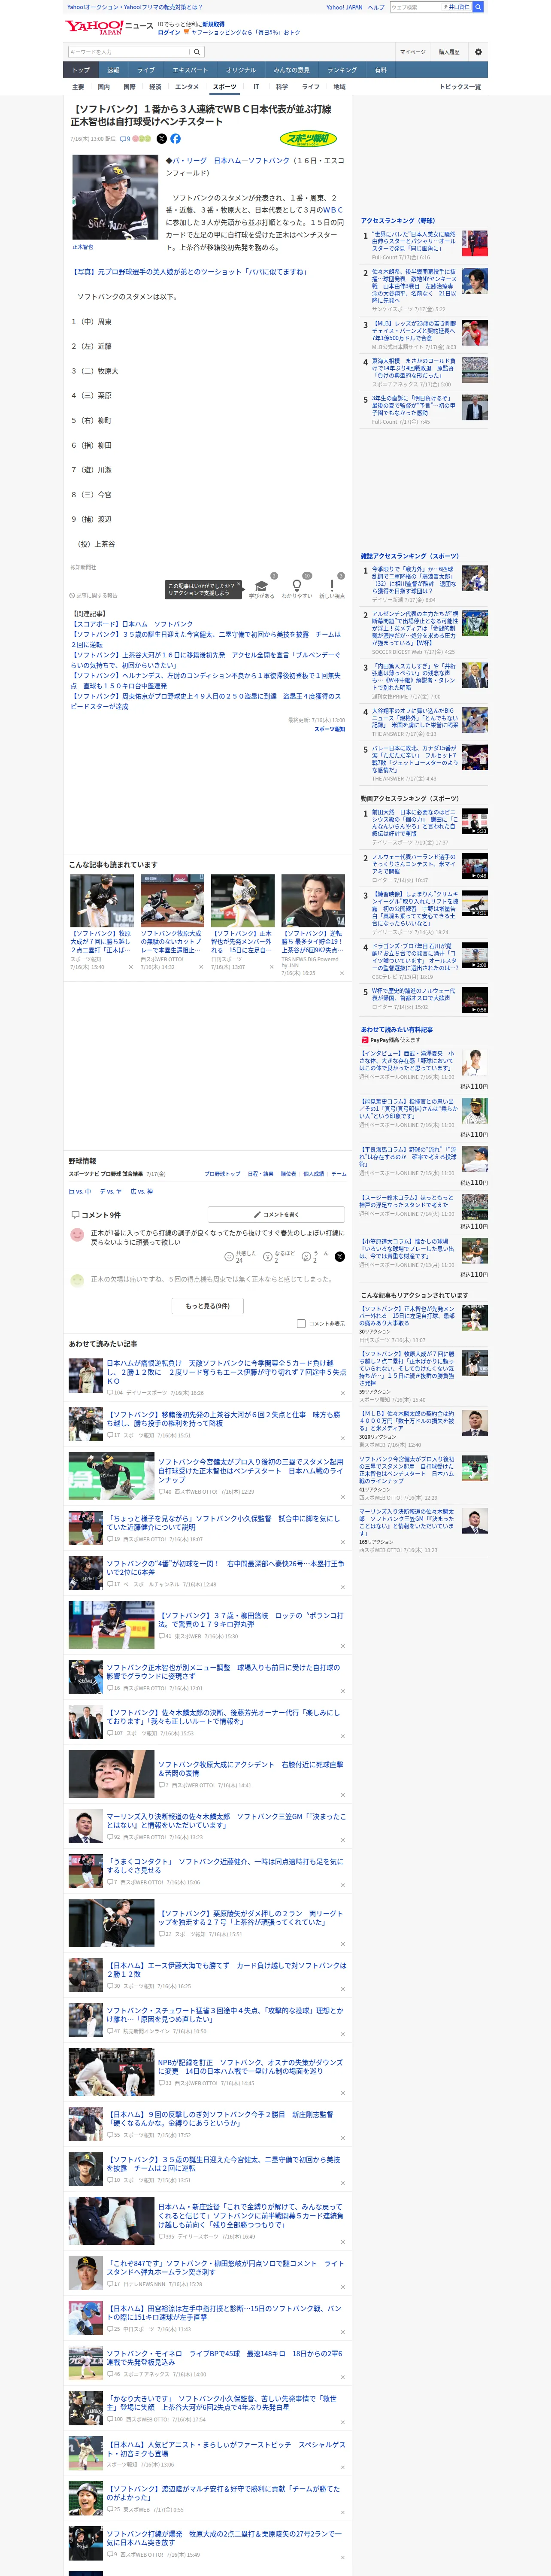Switch to the オリジナル tab
The image size is (551, 2576).
(x=241, y=70)
